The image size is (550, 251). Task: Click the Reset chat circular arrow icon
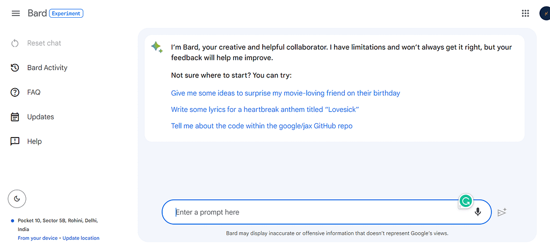tap(15, 44)
